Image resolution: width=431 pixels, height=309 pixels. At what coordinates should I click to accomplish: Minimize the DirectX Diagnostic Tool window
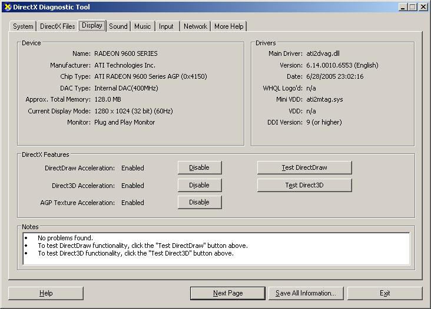(402, 7)
